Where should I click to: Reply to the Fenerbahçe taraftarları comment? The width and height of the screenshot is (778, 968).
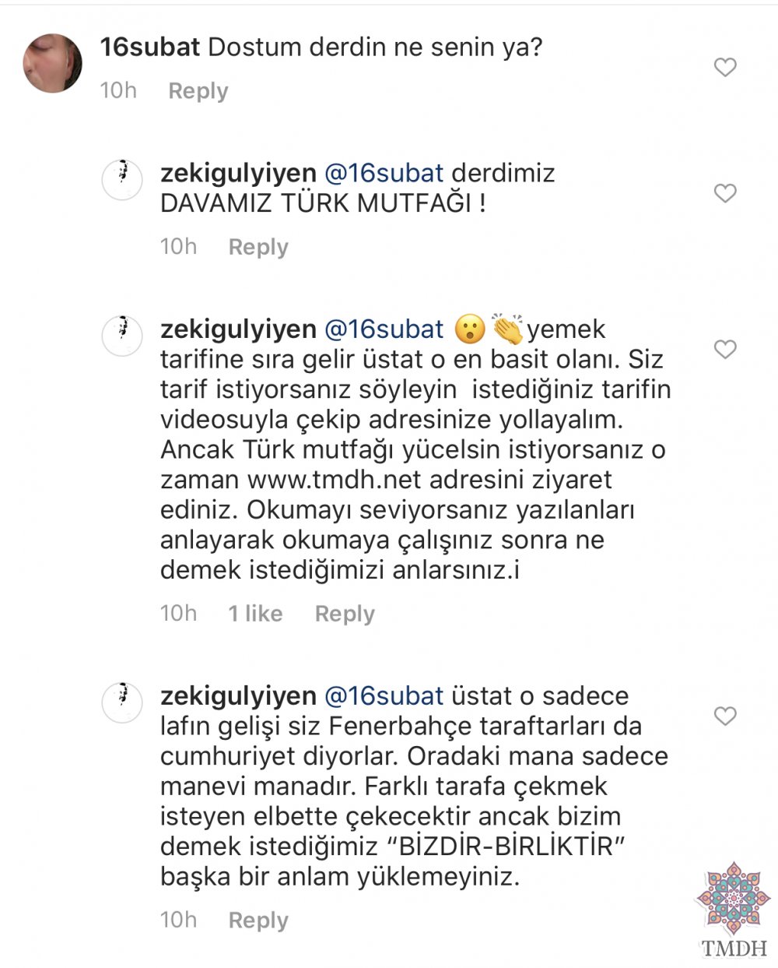(258, 921)
